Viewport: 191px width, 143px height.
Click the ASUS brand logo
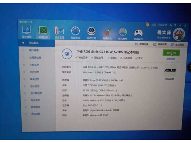point(170,70)
